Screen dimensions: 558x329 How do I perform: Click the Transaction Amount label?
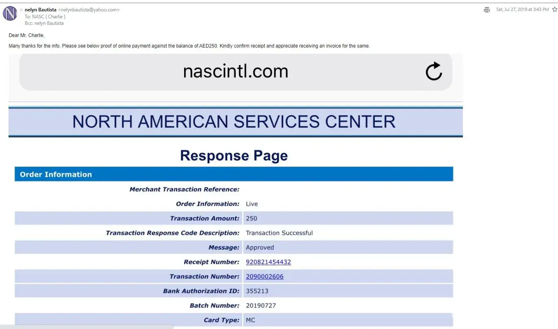point(205,218)
